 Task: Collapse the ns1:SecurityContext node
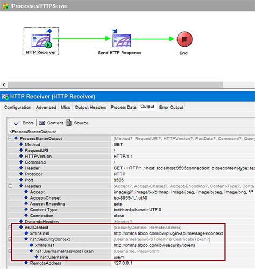click(10, 239)
